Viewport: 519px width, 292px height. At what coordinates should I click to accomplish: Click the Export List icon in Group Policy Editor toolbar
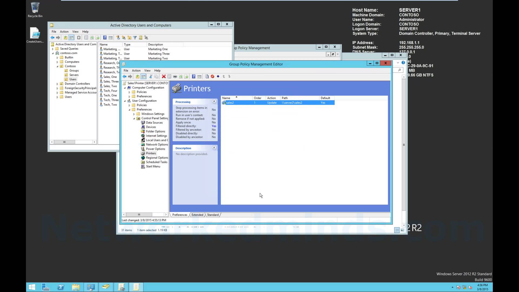(186, 77)
